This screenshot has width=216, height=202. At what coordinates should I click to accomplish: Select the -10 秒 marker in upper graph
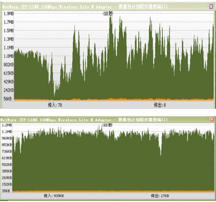pos(108,13)
